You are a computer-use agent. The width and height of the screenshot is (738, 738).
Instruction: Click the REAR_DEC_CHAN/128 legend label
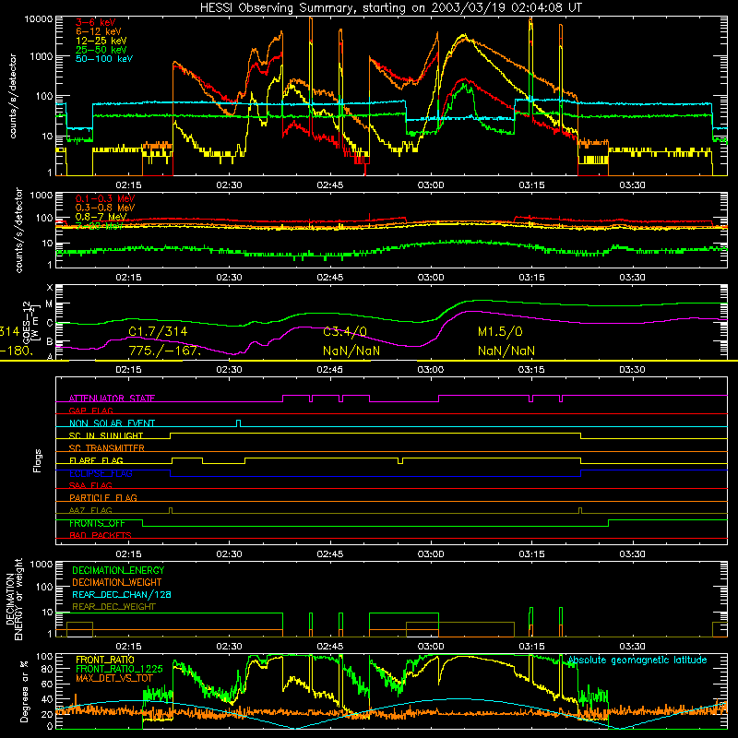[122, 595]
